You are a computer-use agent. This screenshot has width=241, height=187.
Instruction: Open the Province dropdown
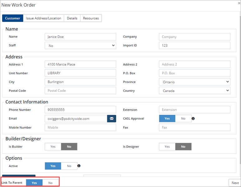coord(195,82)
